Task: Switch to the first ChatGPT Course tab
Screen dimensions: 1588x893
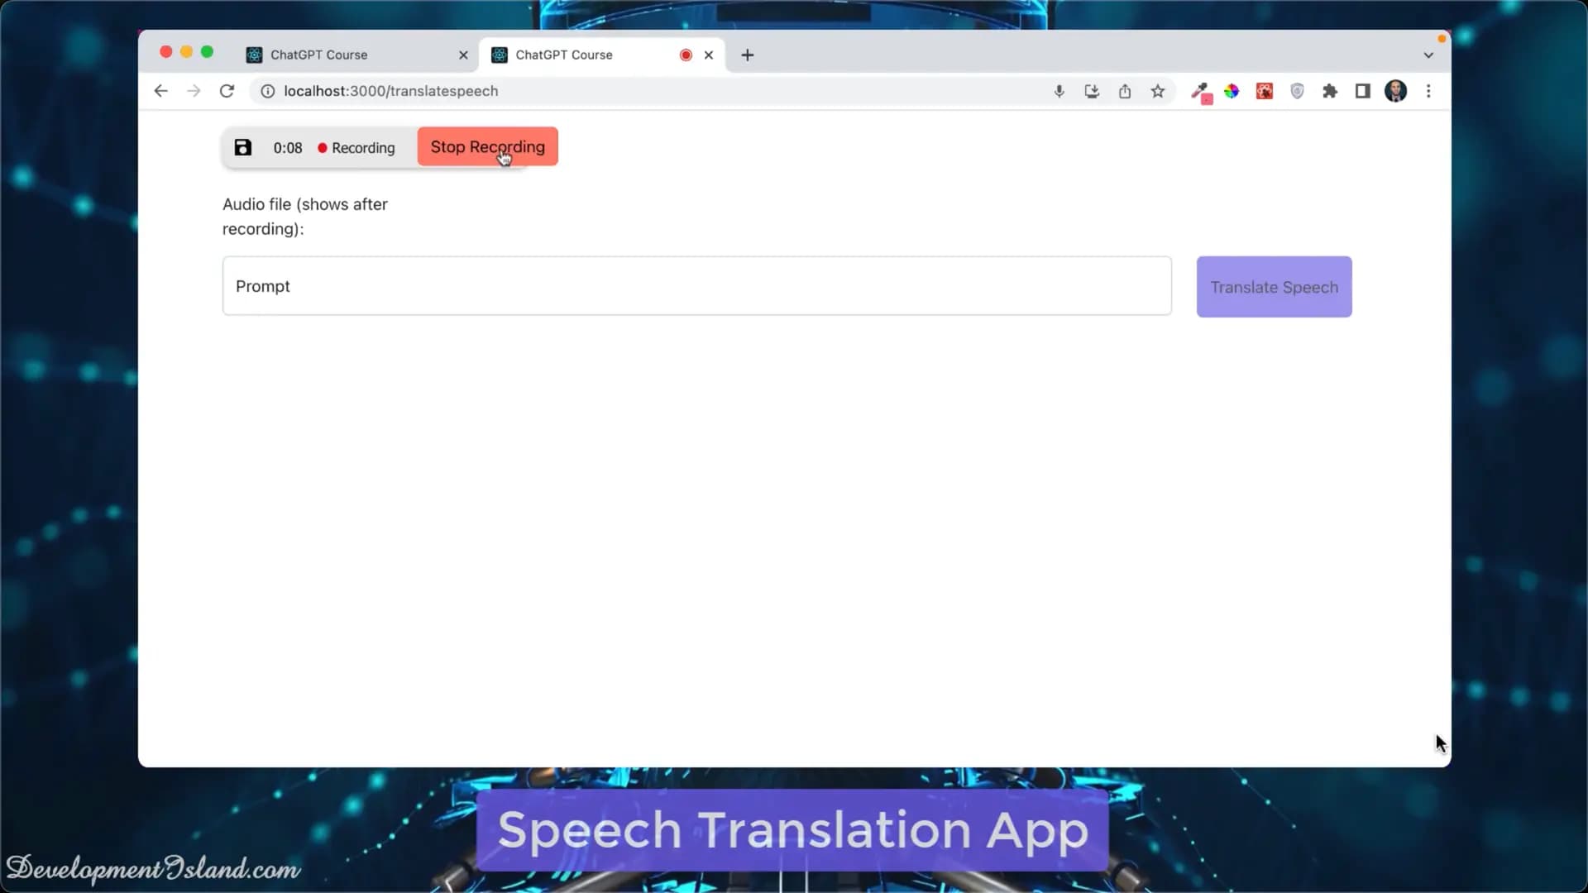Action: (331, 55)
